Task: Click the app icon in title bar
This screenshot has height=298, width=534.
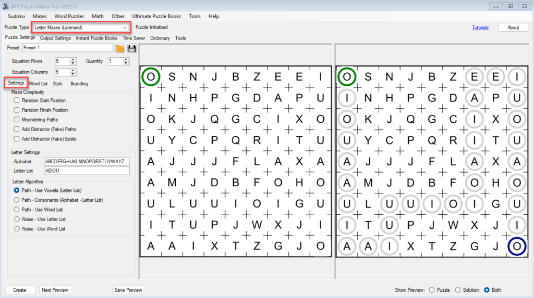Action: (x=6, y=6)
